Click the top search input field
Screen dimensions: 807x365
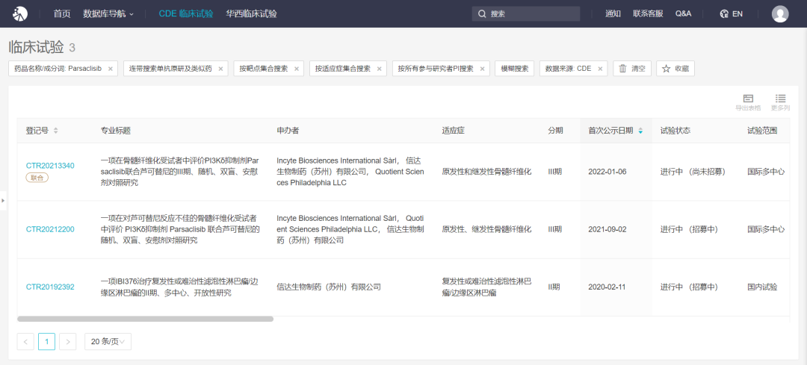pos(526,14)
